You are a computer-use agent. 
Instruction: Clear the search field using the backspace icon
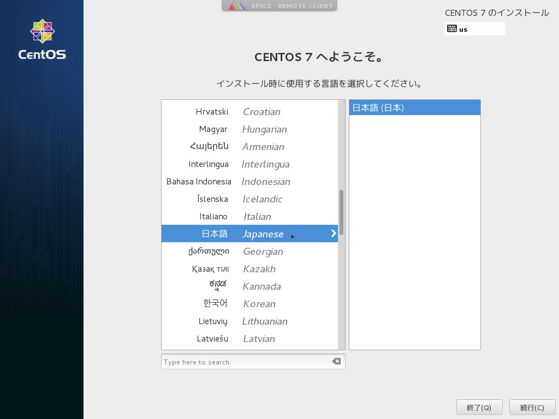tap(336, 361)
